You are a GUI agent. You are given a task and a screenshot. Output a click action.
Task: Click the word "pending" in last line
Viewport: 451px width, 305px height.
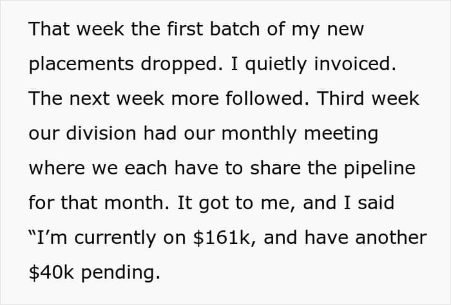click(120, 273)
